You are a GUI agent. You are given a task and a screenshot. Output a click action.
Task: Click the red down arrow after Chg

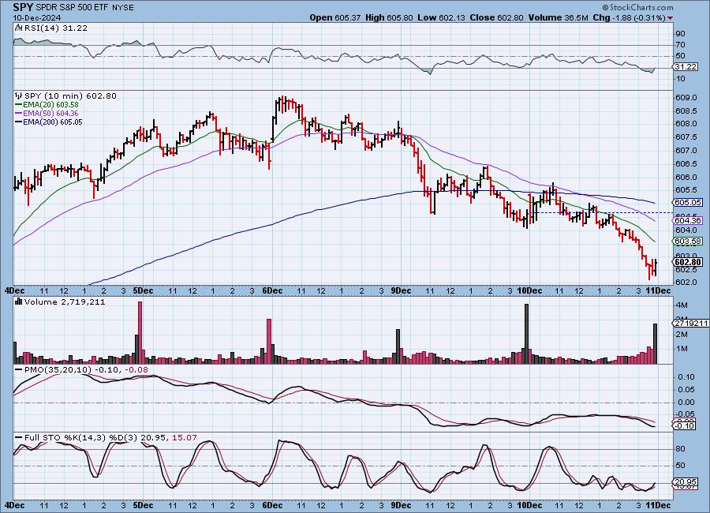(670, 18)
